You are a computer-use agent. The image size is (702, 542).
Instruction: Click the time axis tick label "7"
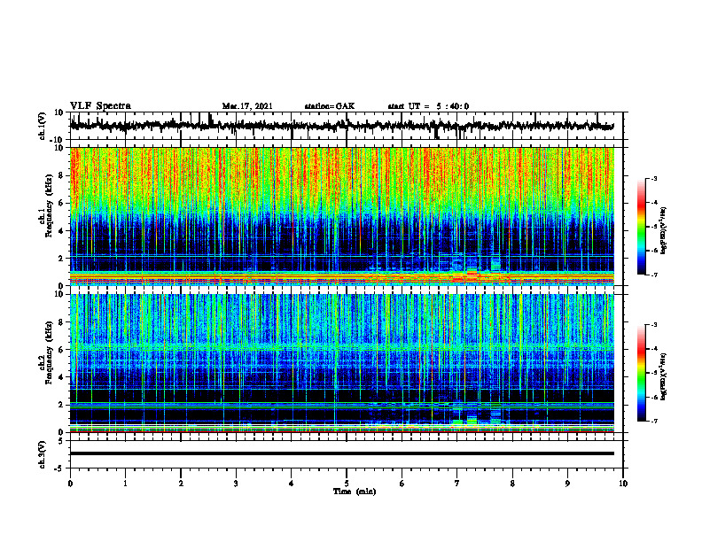pos(457,484)
